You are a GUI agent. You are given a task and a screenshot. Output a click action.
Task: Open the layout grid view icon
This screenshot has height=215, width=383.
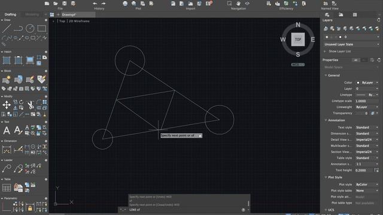coord(52,14)
